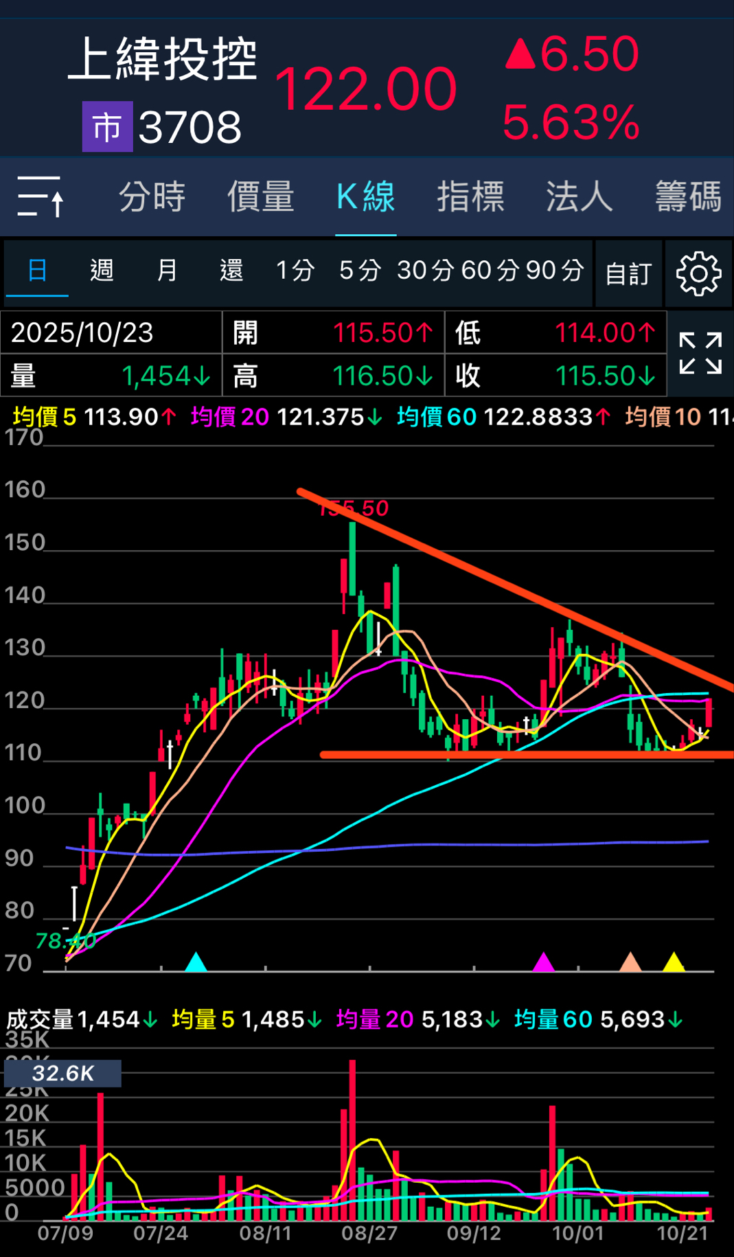This screenshot has height=1257, width=734.
Task: Tap the 10/21 date axis label
Action: pyautogui.click(x=683, y=1233)
